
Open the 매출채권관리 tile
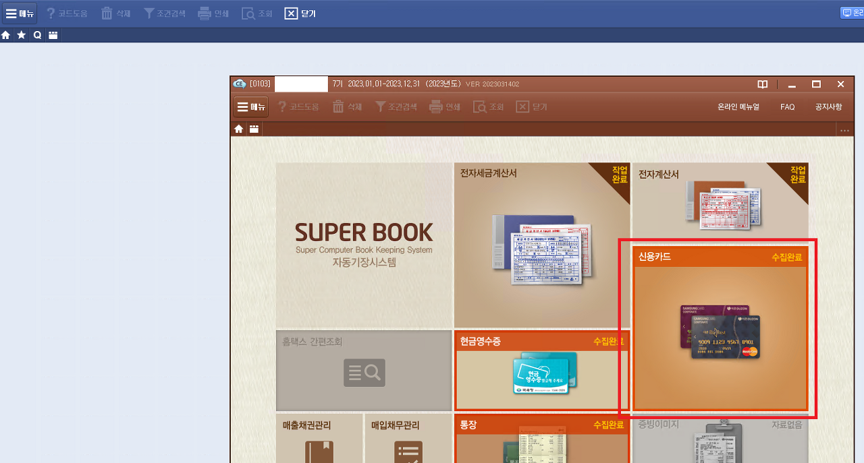tap(319, 439)
